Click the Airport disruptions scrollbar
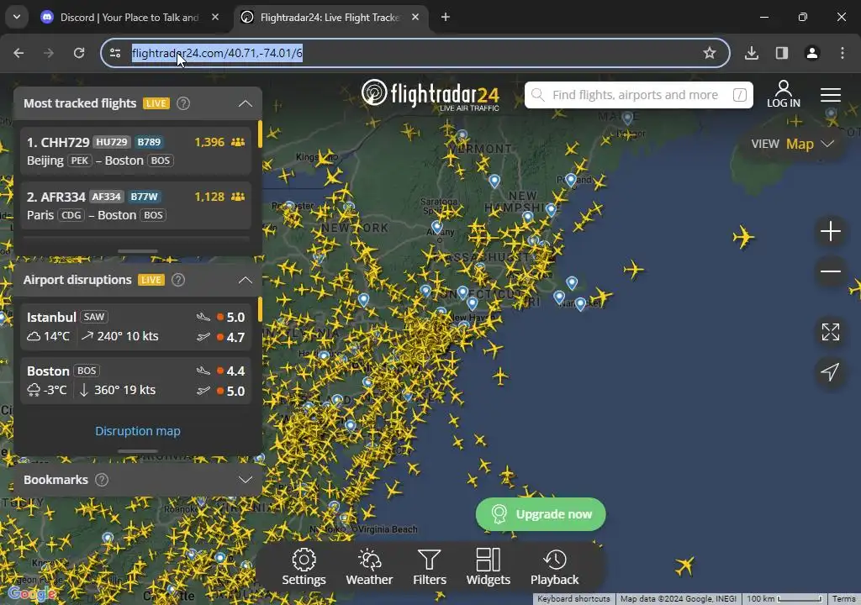861x605 pixels. (260, 309)
